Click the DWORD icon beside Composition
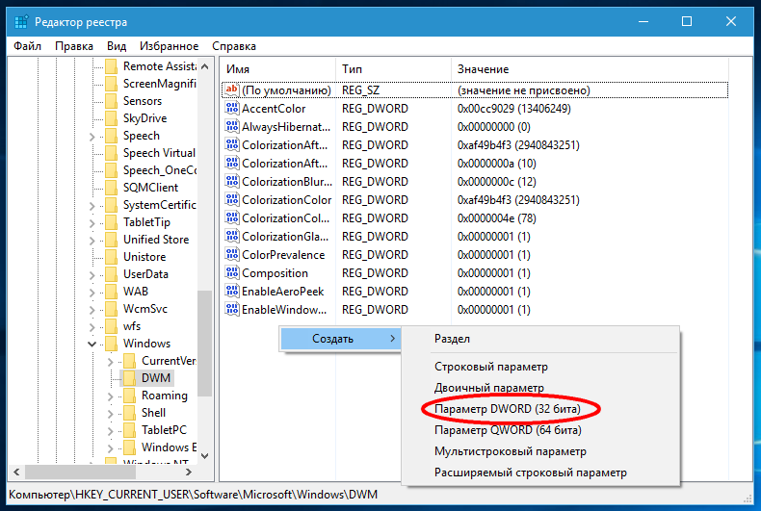The image size is (761, 511). pos(231,273)
